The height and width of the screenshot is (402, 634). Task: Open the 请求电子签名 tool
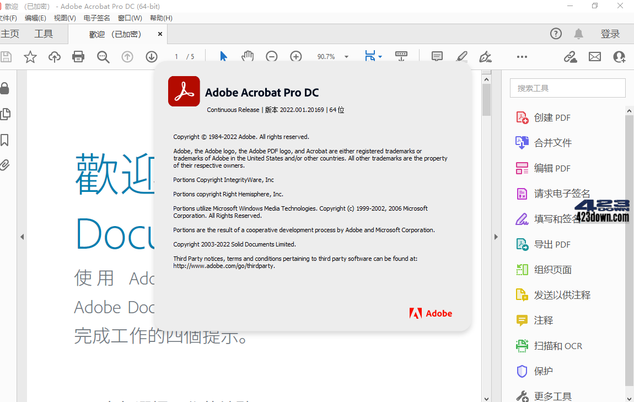tap(553, 194)
